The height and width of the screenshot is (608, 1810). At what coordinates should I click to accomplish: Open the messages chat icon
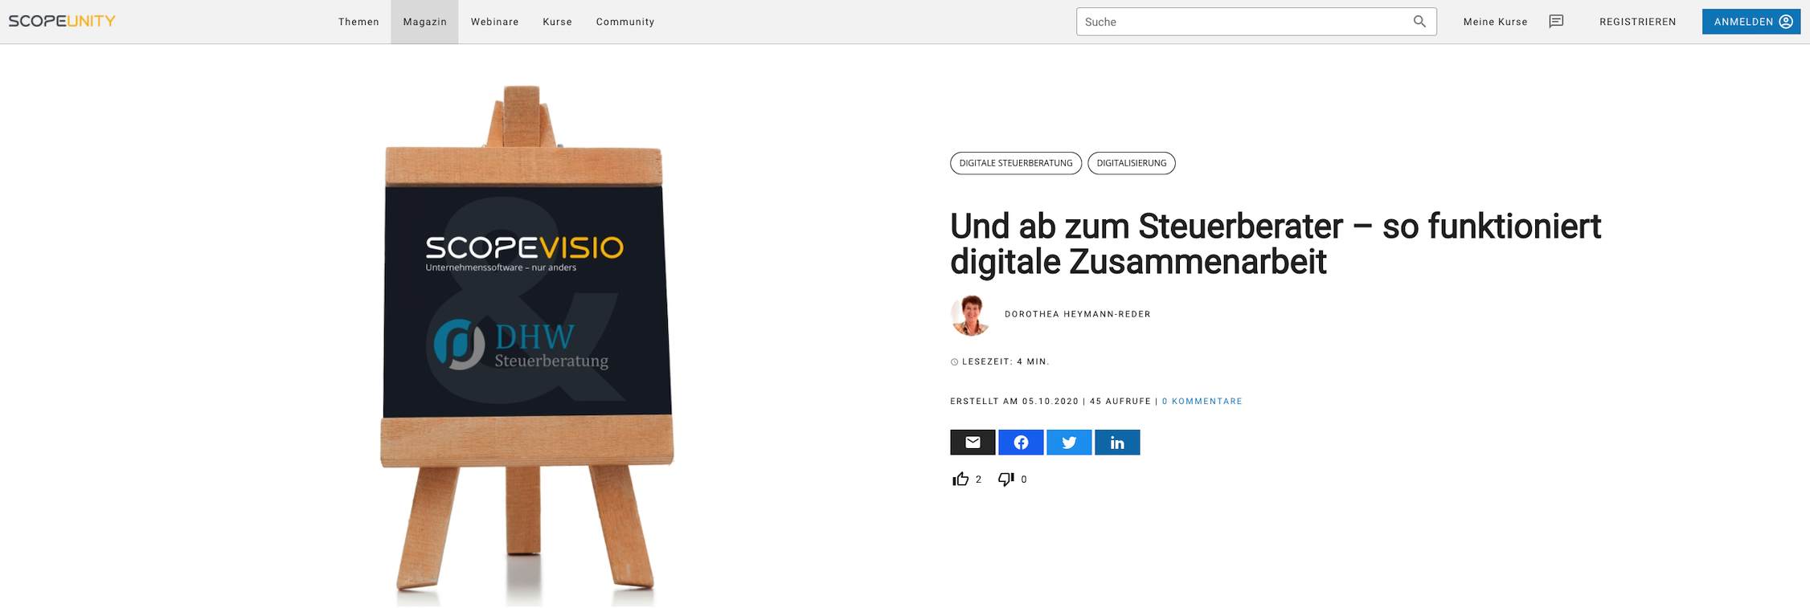pyautogui.click(x=1556, y=22)
